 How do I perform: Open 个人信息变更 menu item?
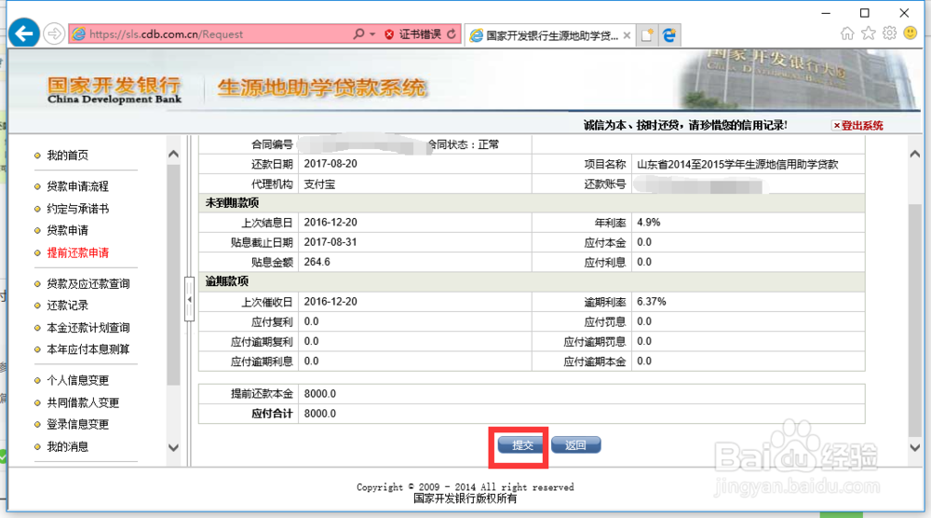pos(78,379)
